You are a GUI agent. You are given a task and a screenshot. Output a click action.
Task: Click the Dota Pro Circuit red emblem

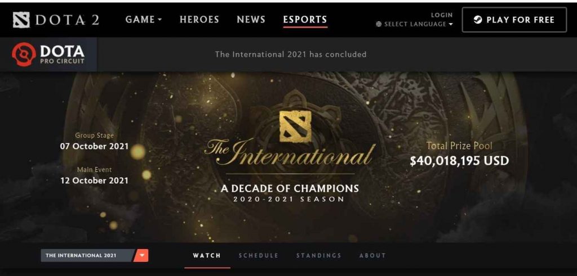coord(24,55)
